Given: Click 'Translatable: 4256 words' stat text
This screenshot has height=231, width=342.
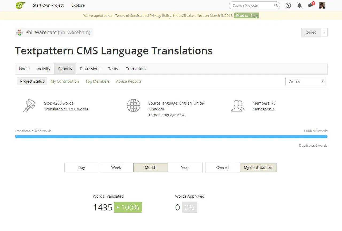Looking at the screenshot, I should (x=66, y=109).
